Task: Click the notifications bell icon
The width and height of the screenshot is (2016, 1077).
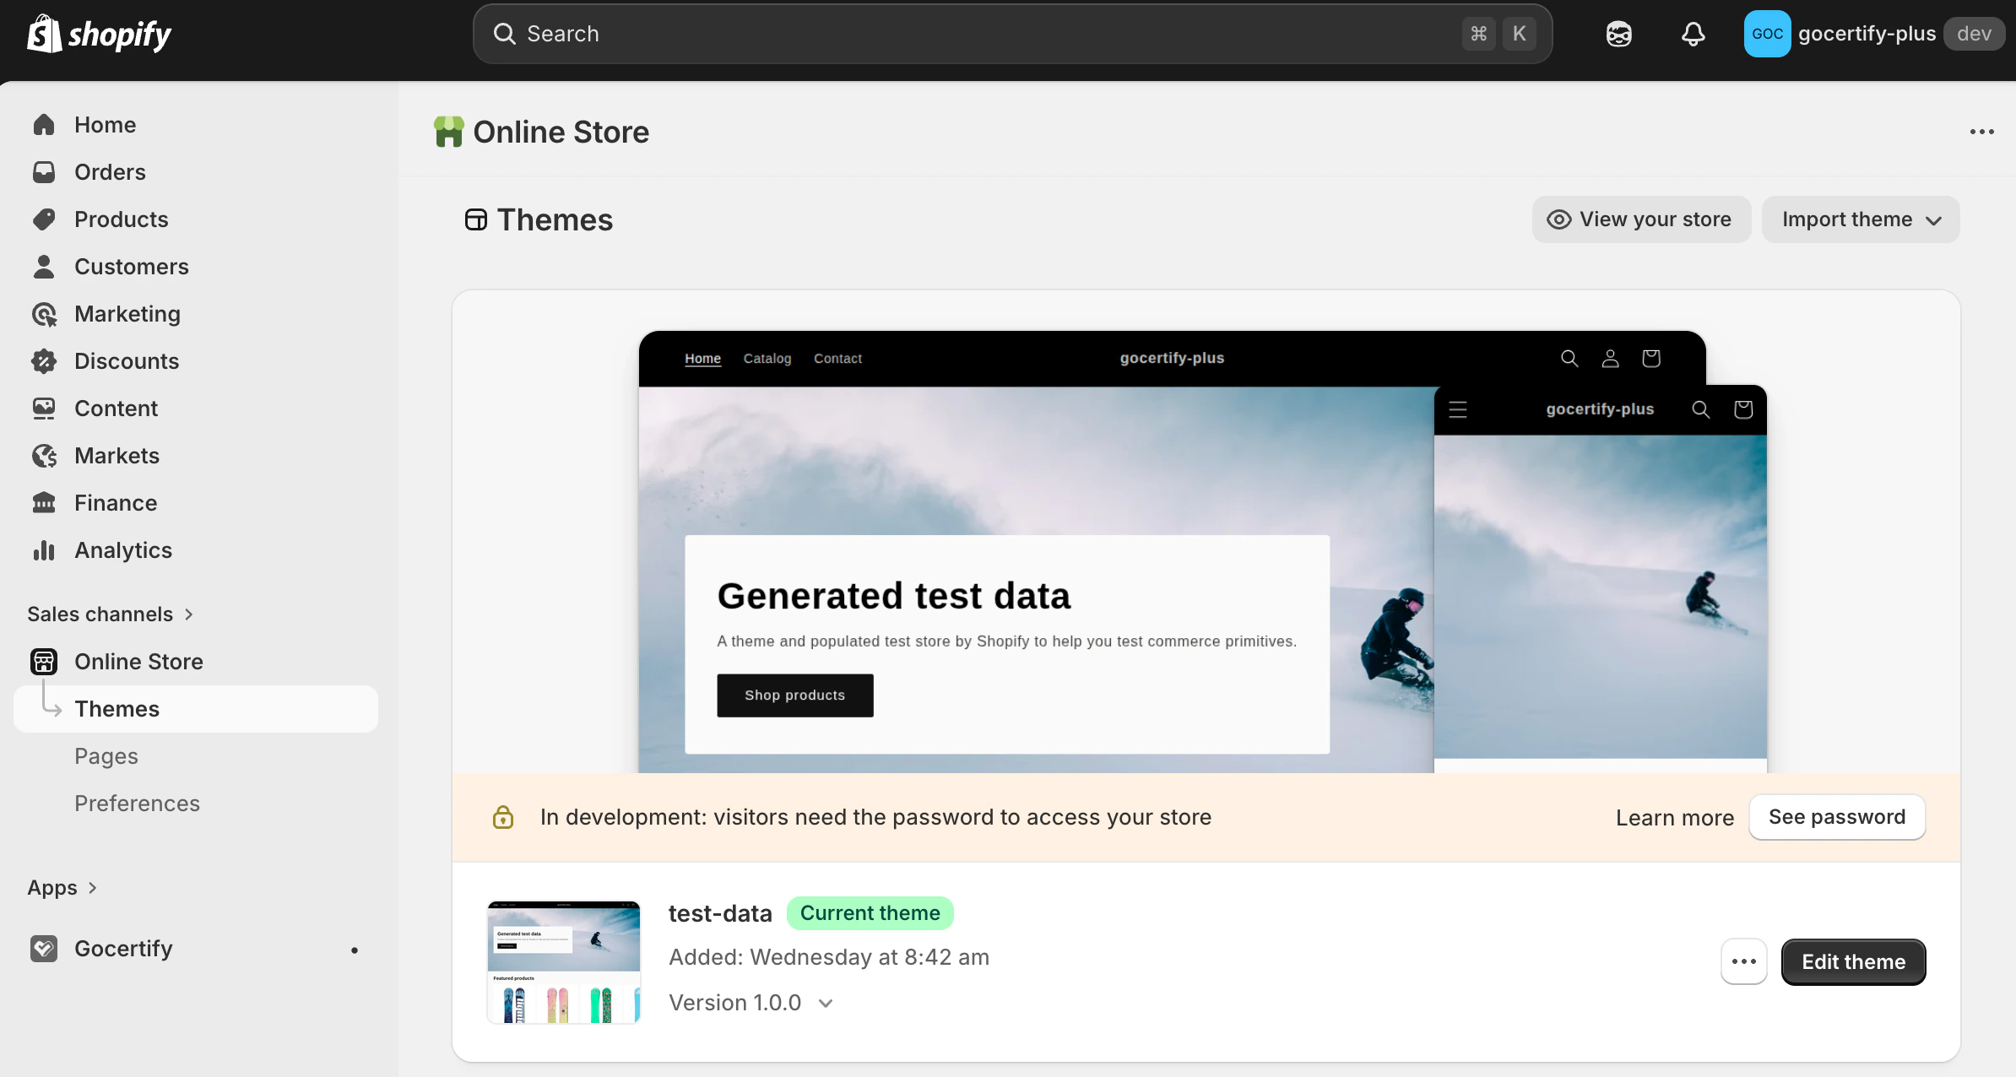Action: tap(1693, 34)
